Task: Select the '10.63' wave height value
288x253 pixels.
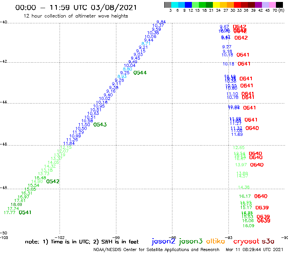Action: tap(93, 113)
